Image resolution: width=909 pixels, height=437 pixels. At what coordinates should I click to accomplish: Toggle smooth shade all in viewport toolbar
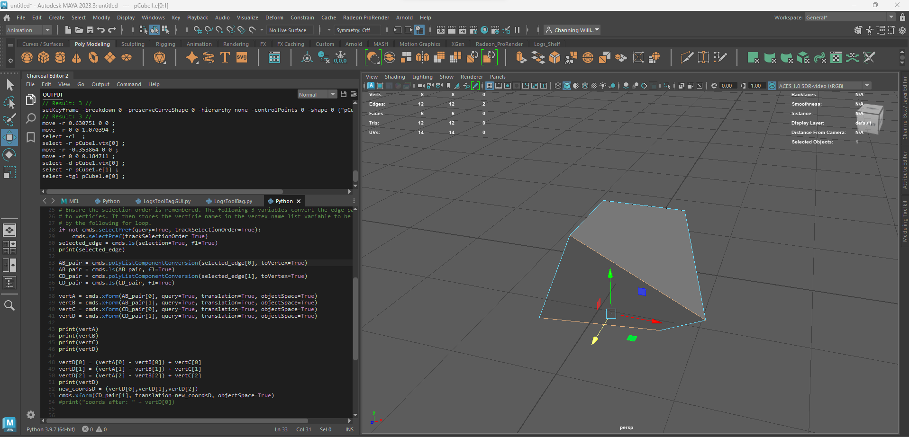(567, 86)
